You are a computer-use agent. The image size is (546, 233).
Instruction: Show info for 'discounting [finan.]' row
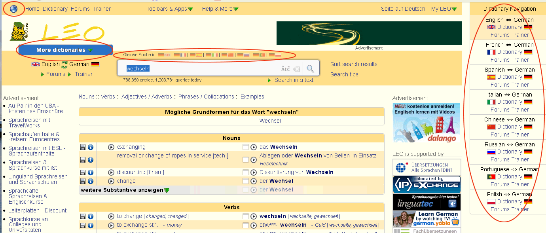click(x=91, y=172)
